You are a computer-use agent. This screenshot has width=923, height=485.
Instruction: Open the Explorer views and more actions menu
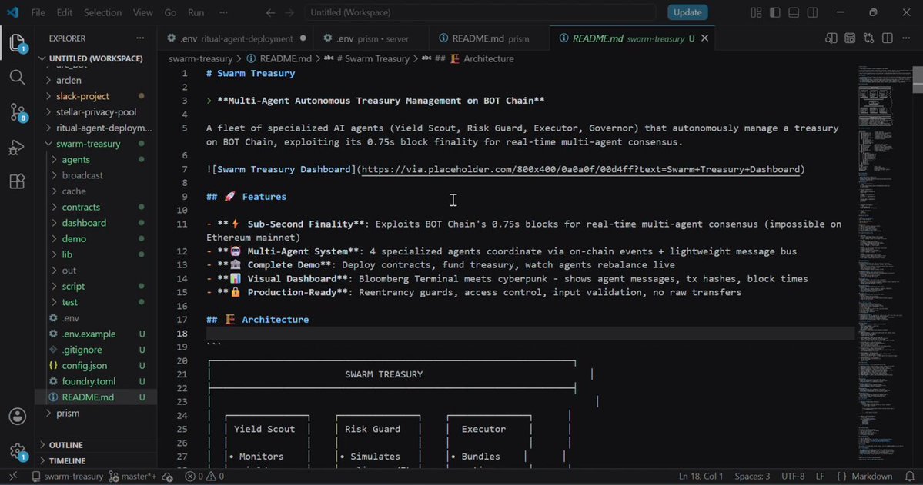coord(140,38)
